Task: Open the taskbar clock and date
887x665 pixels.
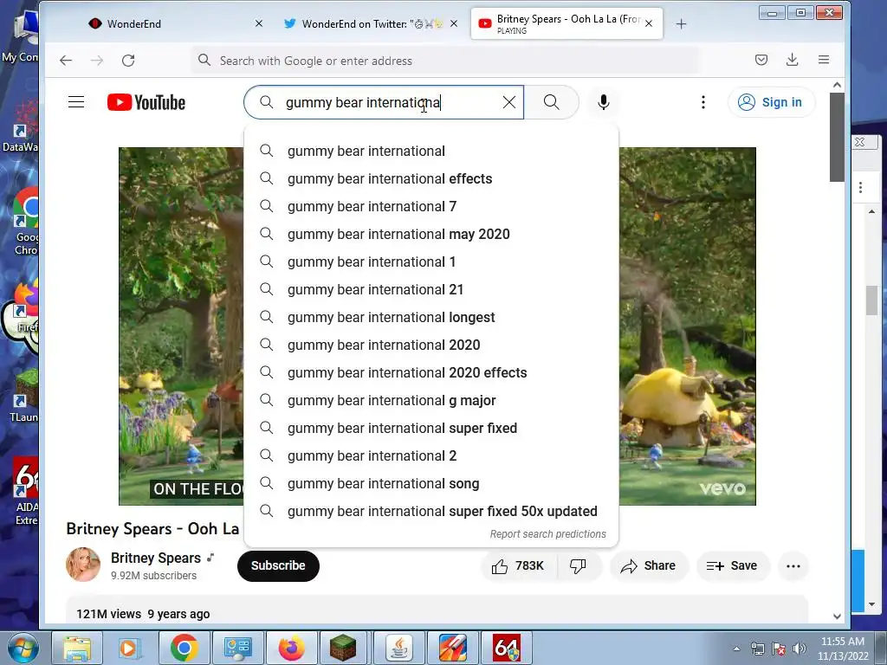Action: click(842, 649)
